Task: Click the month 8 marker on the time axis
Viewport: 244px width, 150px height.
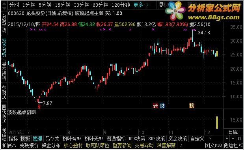Action: [69, 132]
